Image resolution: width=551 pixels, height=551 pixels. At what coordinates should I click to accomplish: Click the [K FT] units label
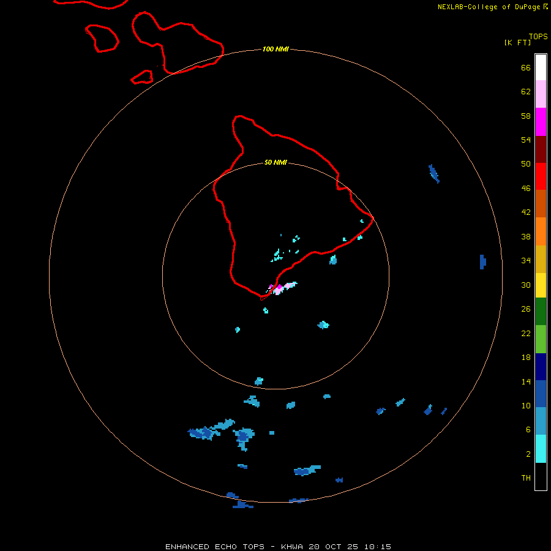tap(517, 42)
